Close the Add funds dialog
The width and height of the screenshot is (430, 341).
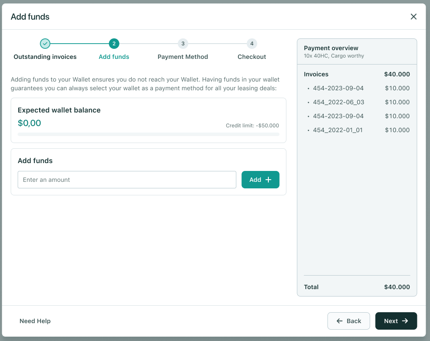[413, 17]
